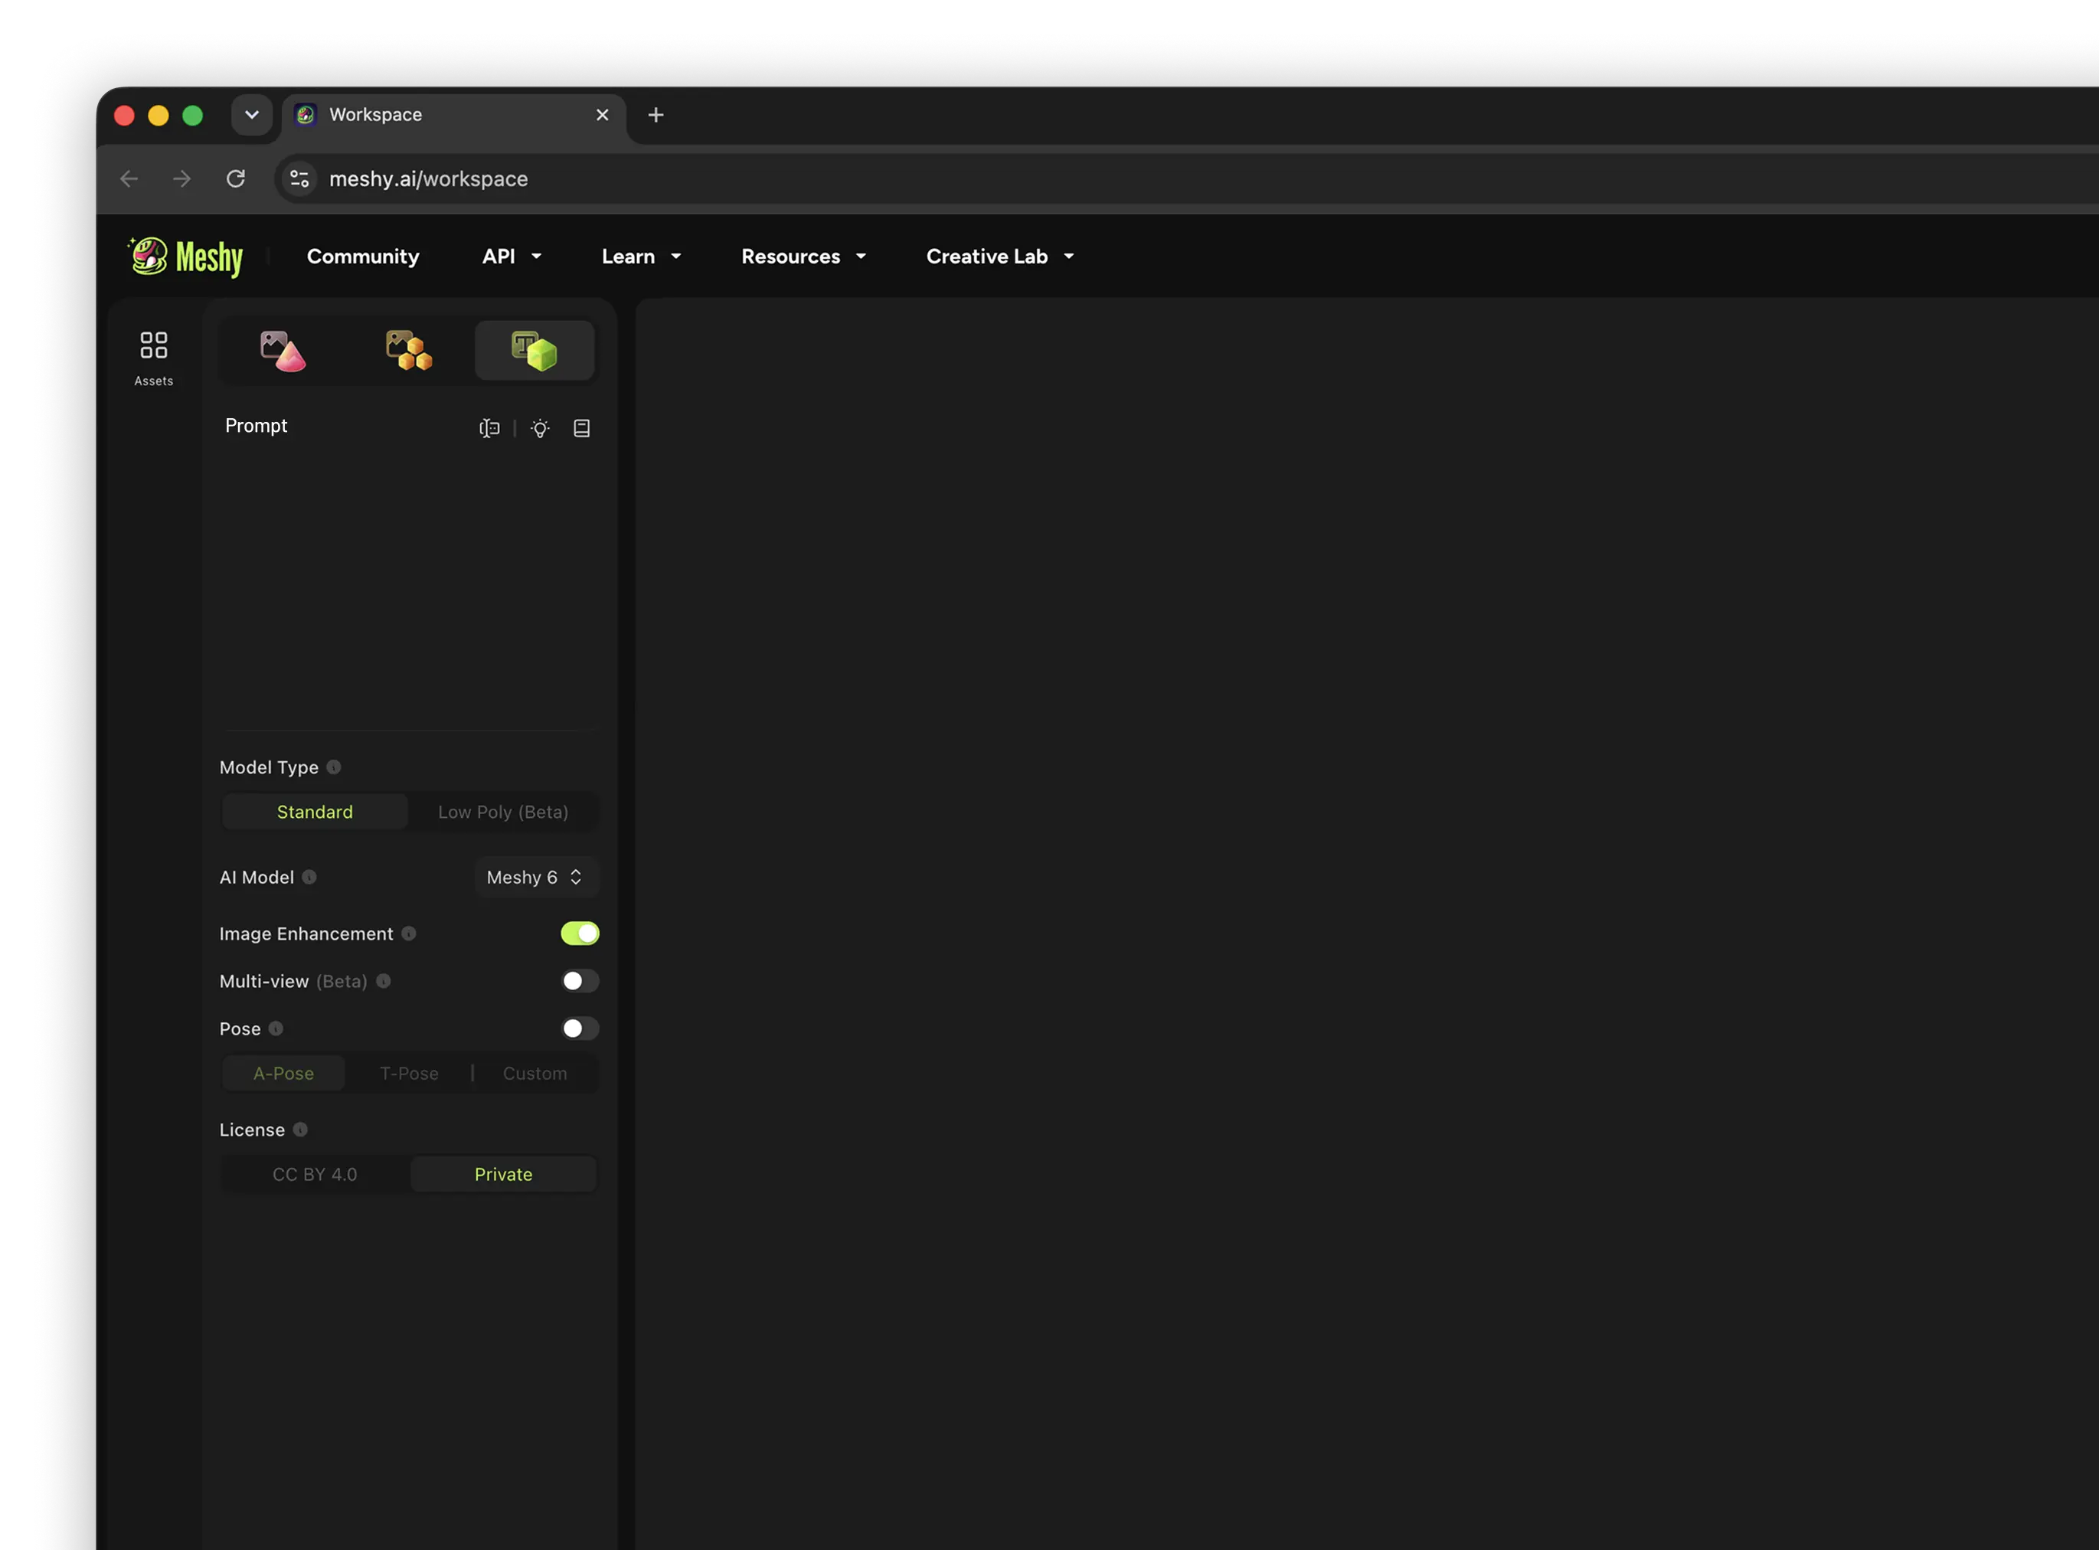Select the Custom pose option
This screenshot has height=1550, width=2099.
[535, 1074]
